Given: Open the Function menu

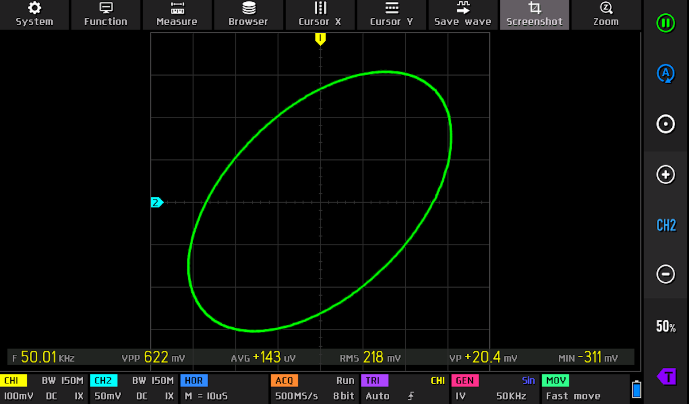Looking at the screenshot, I should click(x=106, y=15).
